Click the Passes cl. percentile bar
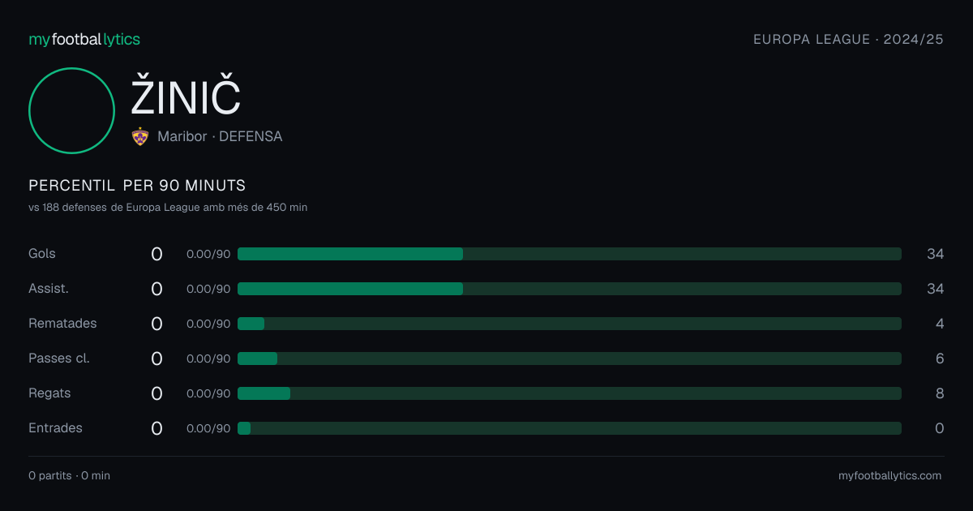The height and width of the screenshot is (511, 973). (569, 359)
